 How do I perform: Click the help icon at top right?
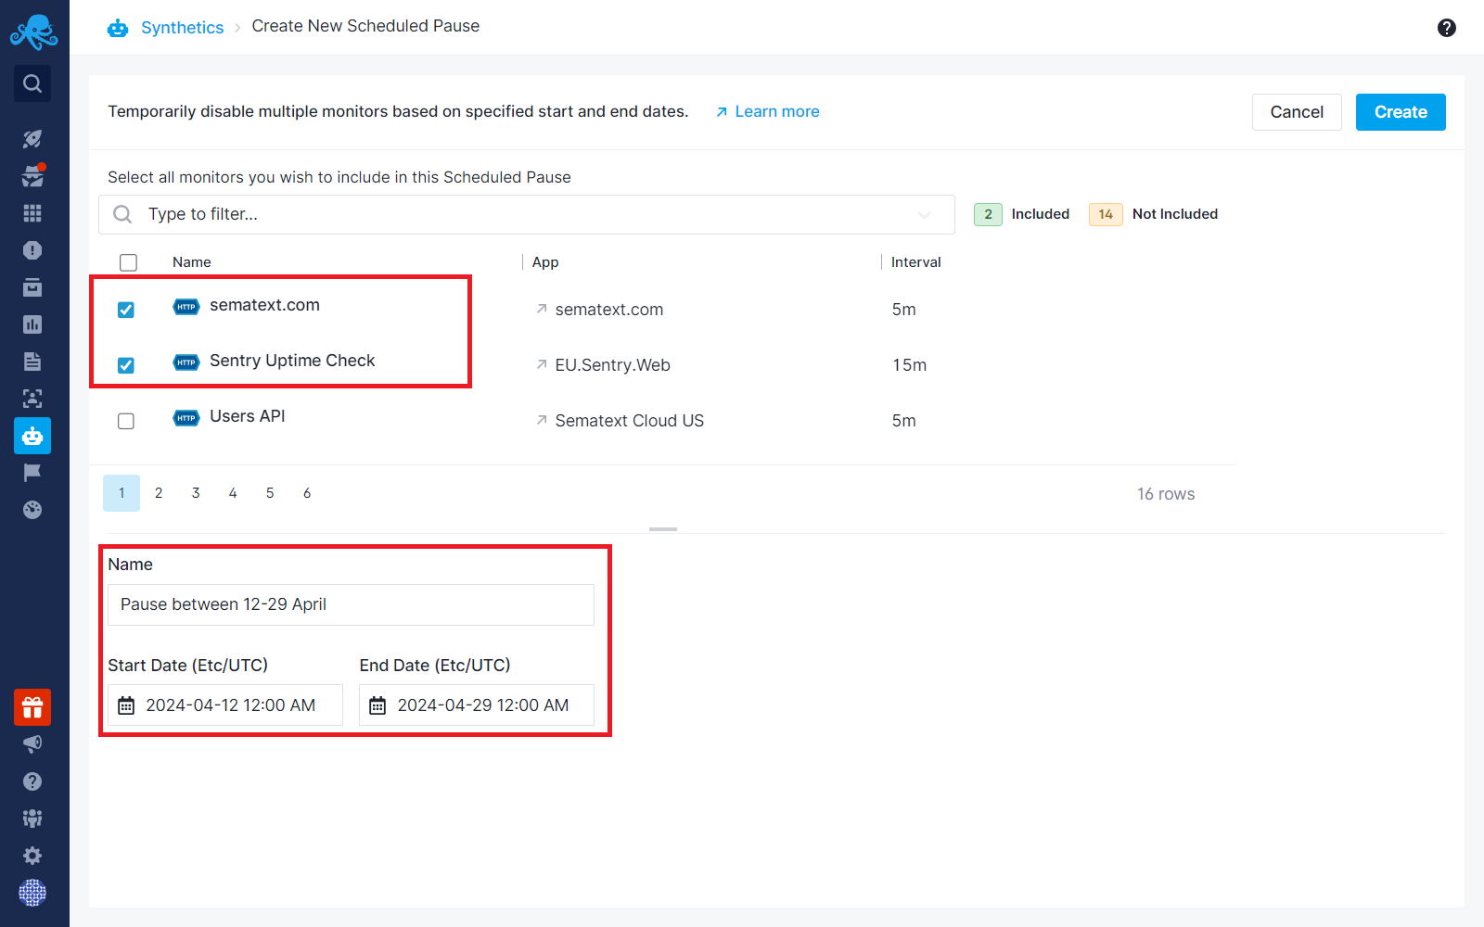[x=1447, y=28]
